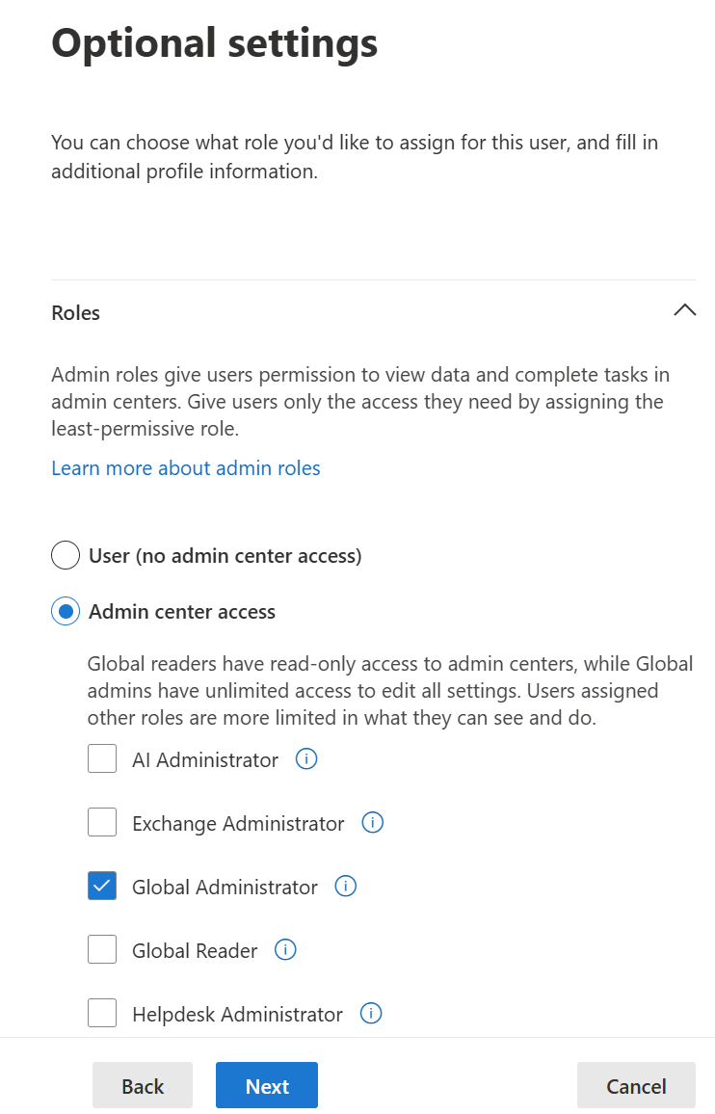
Task: Enable the Exchange Administrator role checkbox
Action: point(102,823)
